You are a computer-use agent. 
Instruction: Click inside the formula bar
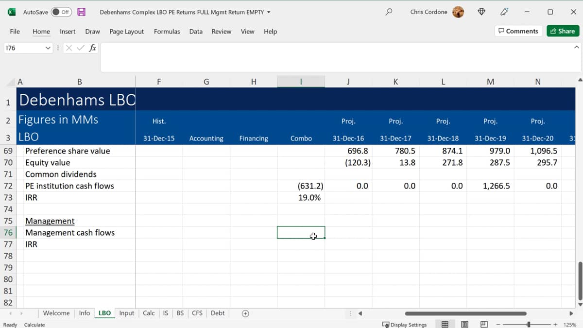[x=335, y=57]
